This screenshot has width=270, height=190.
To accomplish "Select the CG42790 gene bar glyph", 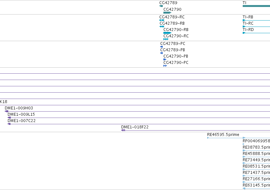I will coord(168,13).
